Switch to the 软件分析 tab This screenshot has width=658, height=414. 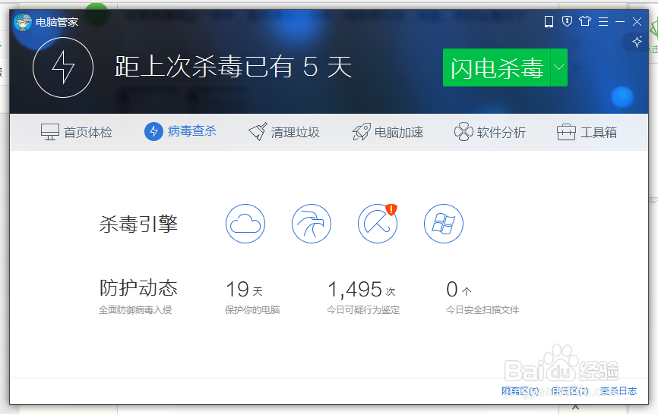(490, 132)
